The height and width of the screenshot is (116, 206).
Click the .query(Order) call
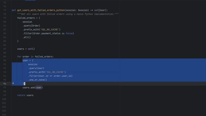pyautogui.click(x=32, y=26)
